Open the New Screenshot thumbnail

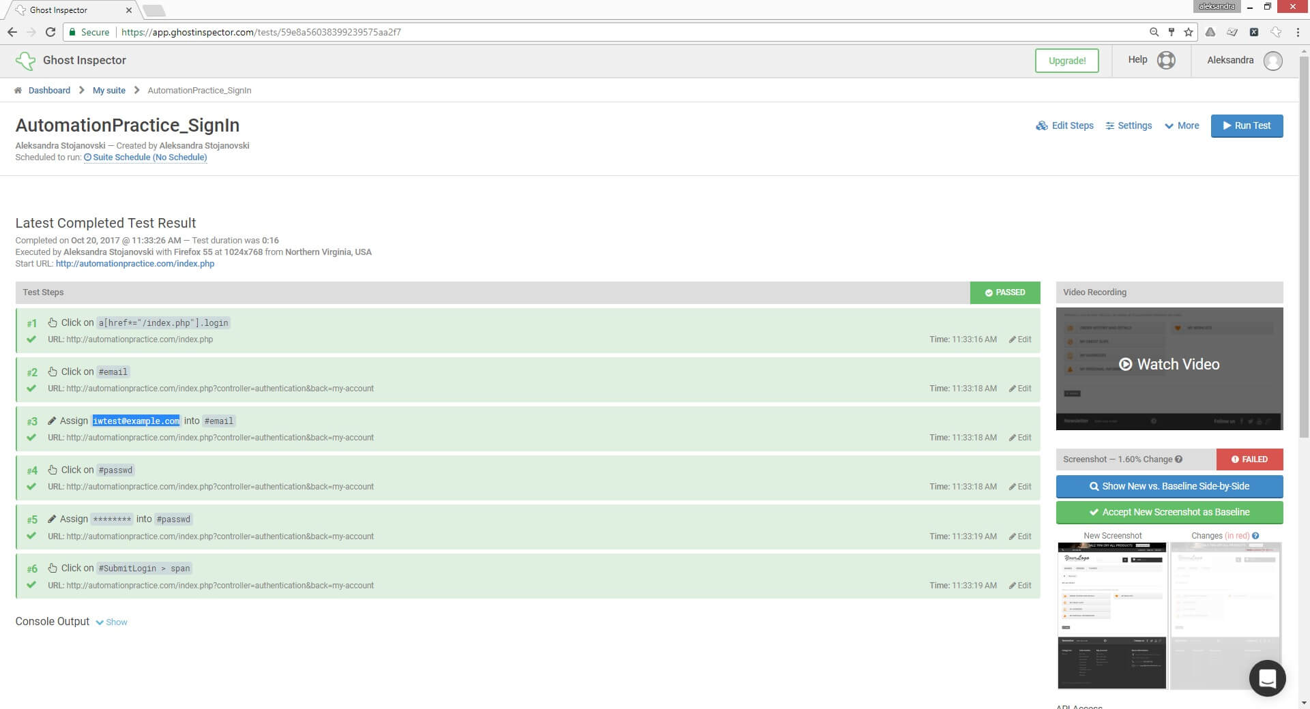(1112, 616)
